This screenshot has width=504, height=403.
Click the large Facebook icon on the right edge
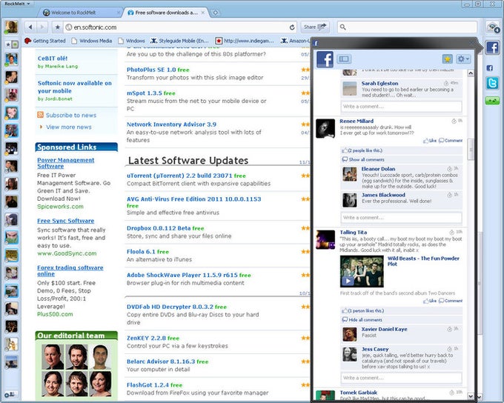pos(492,47)
